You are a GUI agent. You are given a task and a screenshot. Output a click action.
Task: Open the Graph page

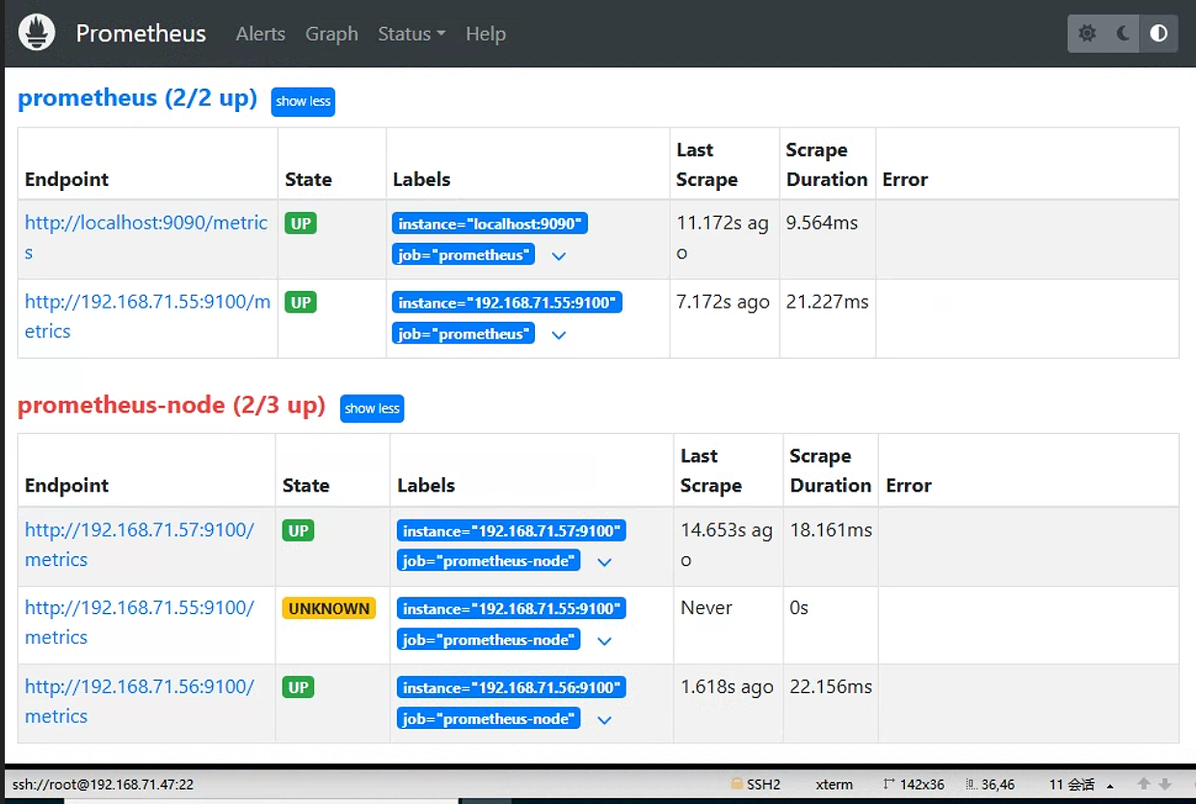[x=332, y=34]
